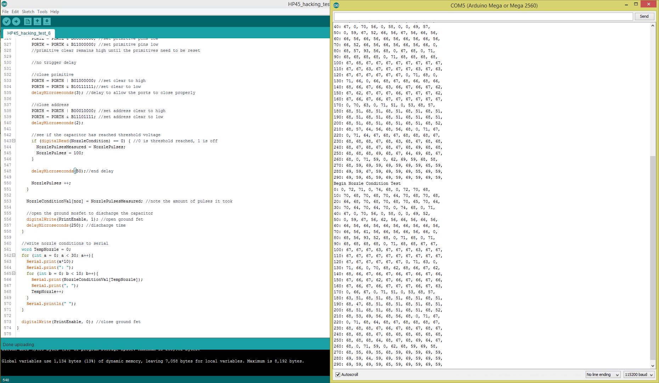
Task: Click the serial monitor scroll down arrow
Action: (x=653, y=366)
